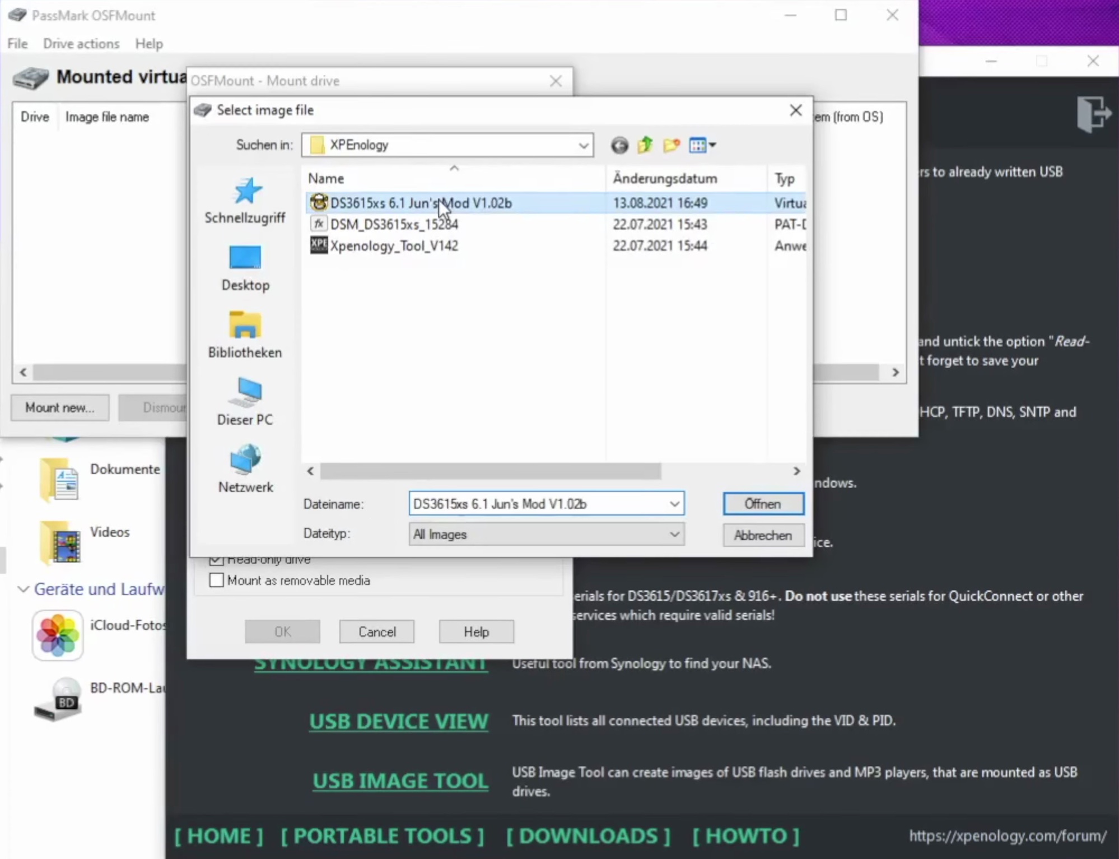Open the iCloud-Fotos icon in Explorer
This screenshot has height=859, width=1119.
58,635
